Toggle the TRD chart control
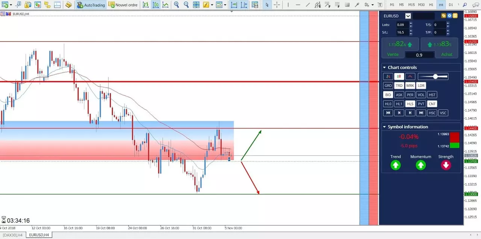This screenshot has width=481, height=239. [399, 86]
